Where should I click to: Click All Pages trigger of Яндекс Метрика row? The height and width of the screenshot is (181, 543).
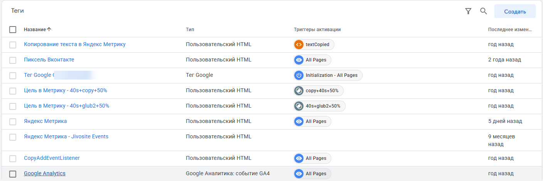tap(312, 121)
